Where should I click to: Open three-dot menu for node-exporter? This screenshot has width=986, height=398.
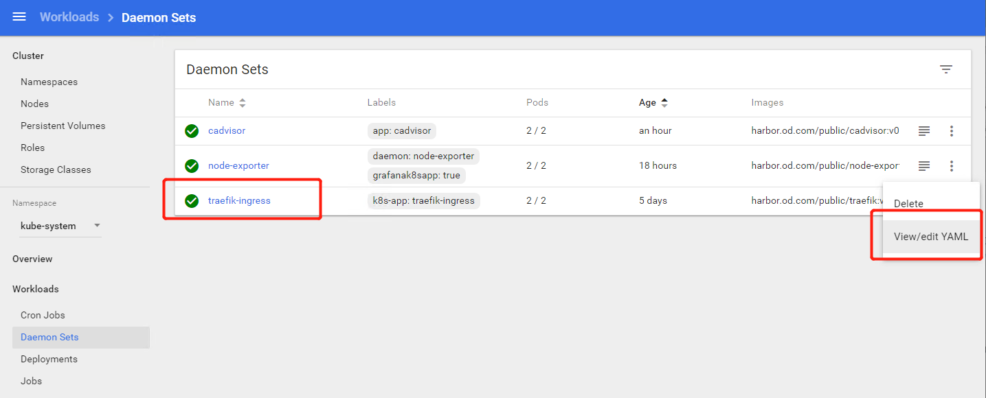pyautogui.click(x=952, y=165)
